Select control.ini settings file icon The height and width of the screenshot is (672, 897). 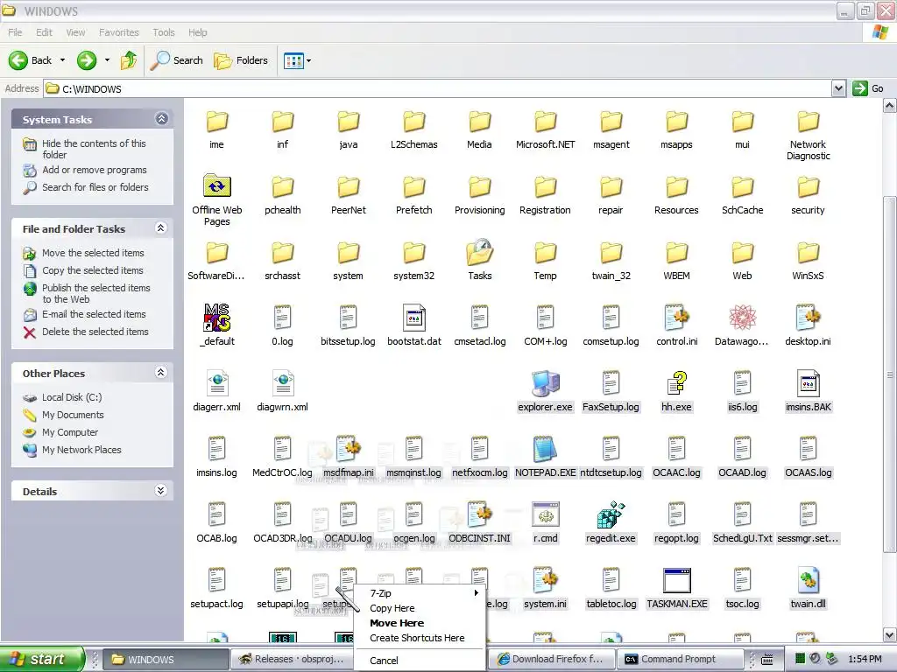click(x=677, y=317)
